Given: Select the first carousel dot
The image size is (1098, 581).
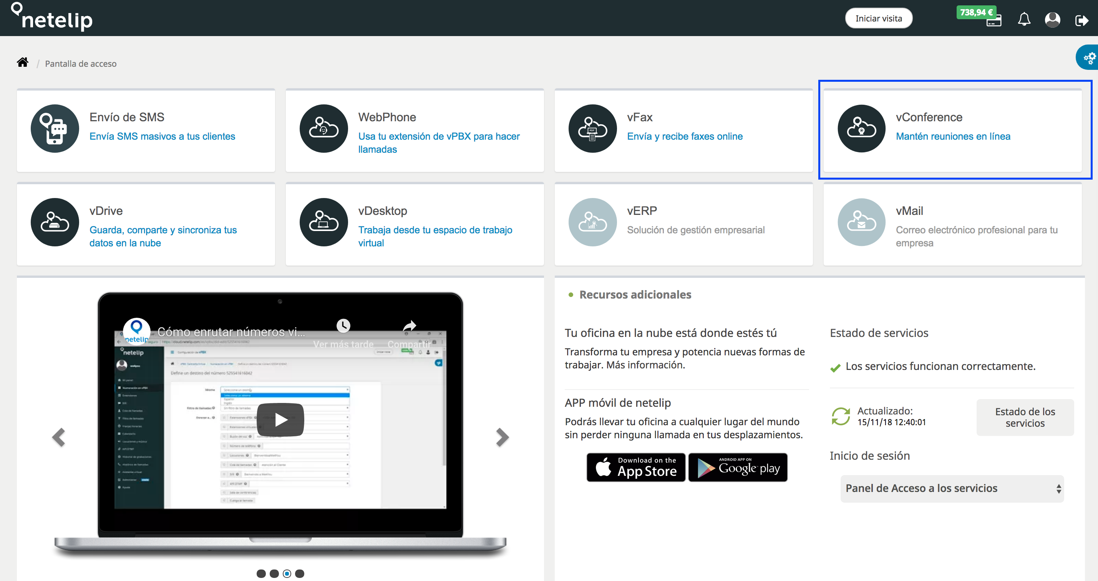Looking at the screenshot, I should 261,573.
